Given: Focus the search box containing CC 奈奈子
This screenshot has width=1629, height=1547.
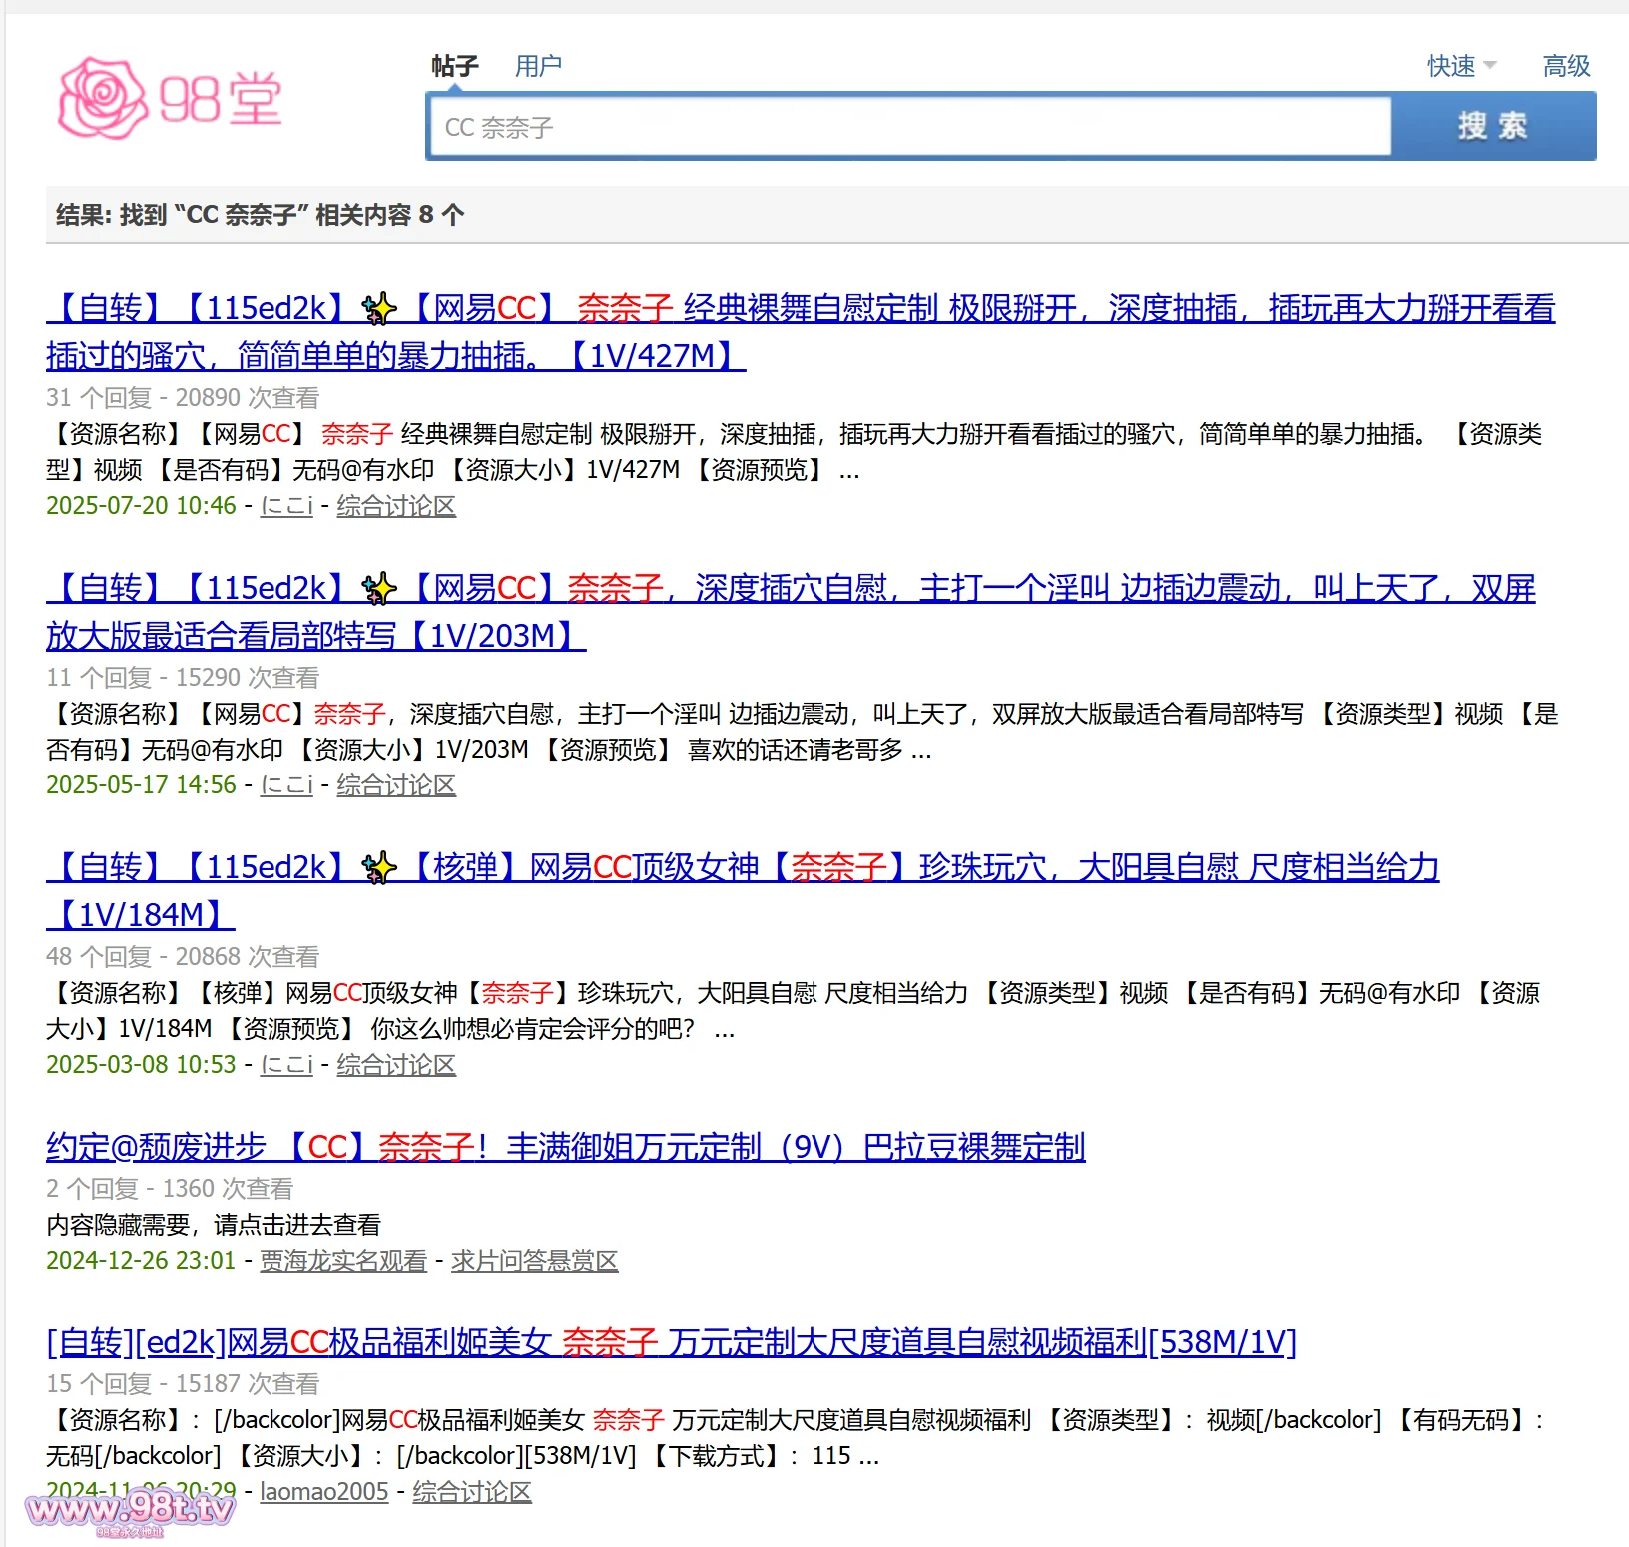Looking at the screenshot, I should [x=908, y=127].
